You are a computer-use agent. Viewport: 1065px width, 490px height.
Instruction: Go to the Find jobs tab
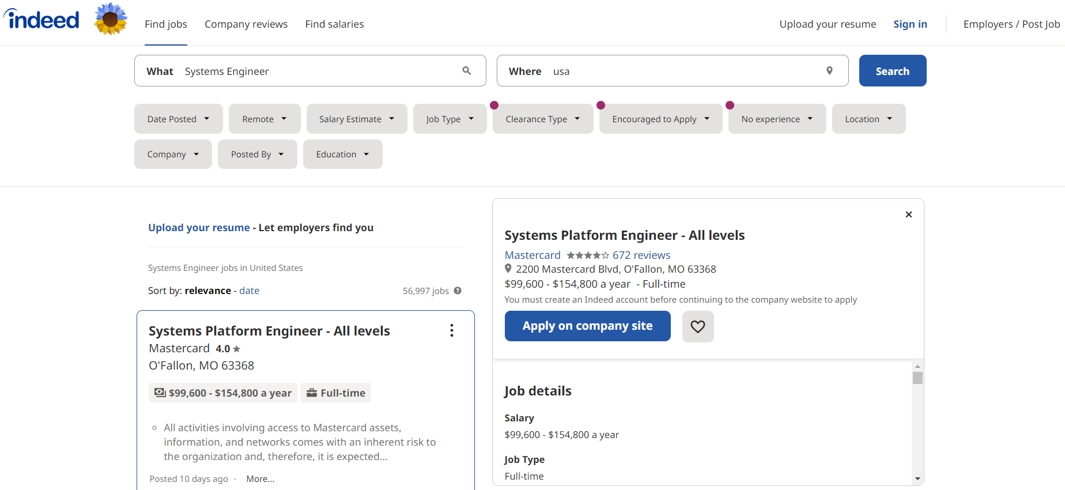(x=166, y=24)
